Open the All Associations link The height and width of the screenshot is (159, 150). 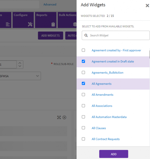point(102,106)
